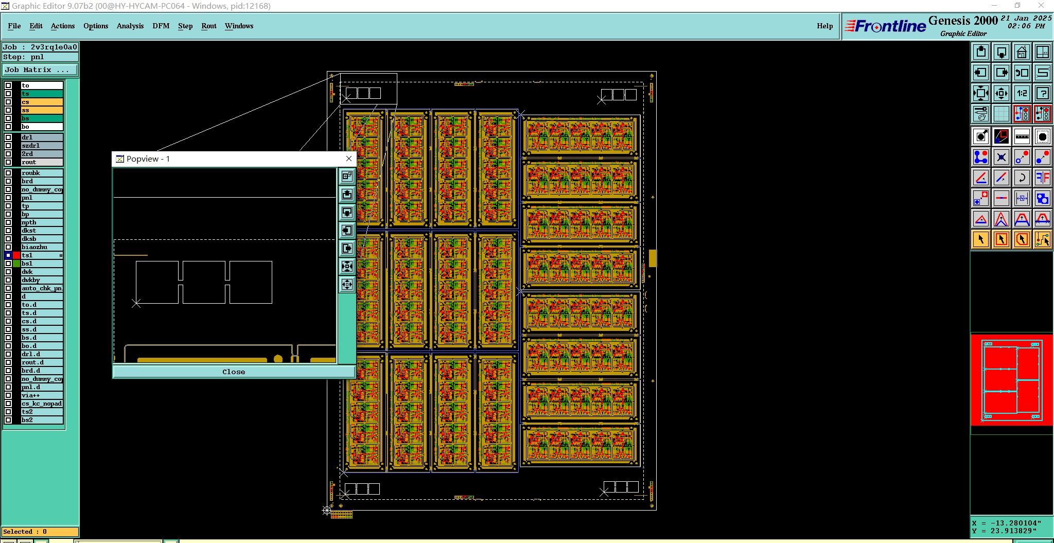This screenshot has height=543, width=1054.
Task: Open the File menu
Action: click(14, 26)
